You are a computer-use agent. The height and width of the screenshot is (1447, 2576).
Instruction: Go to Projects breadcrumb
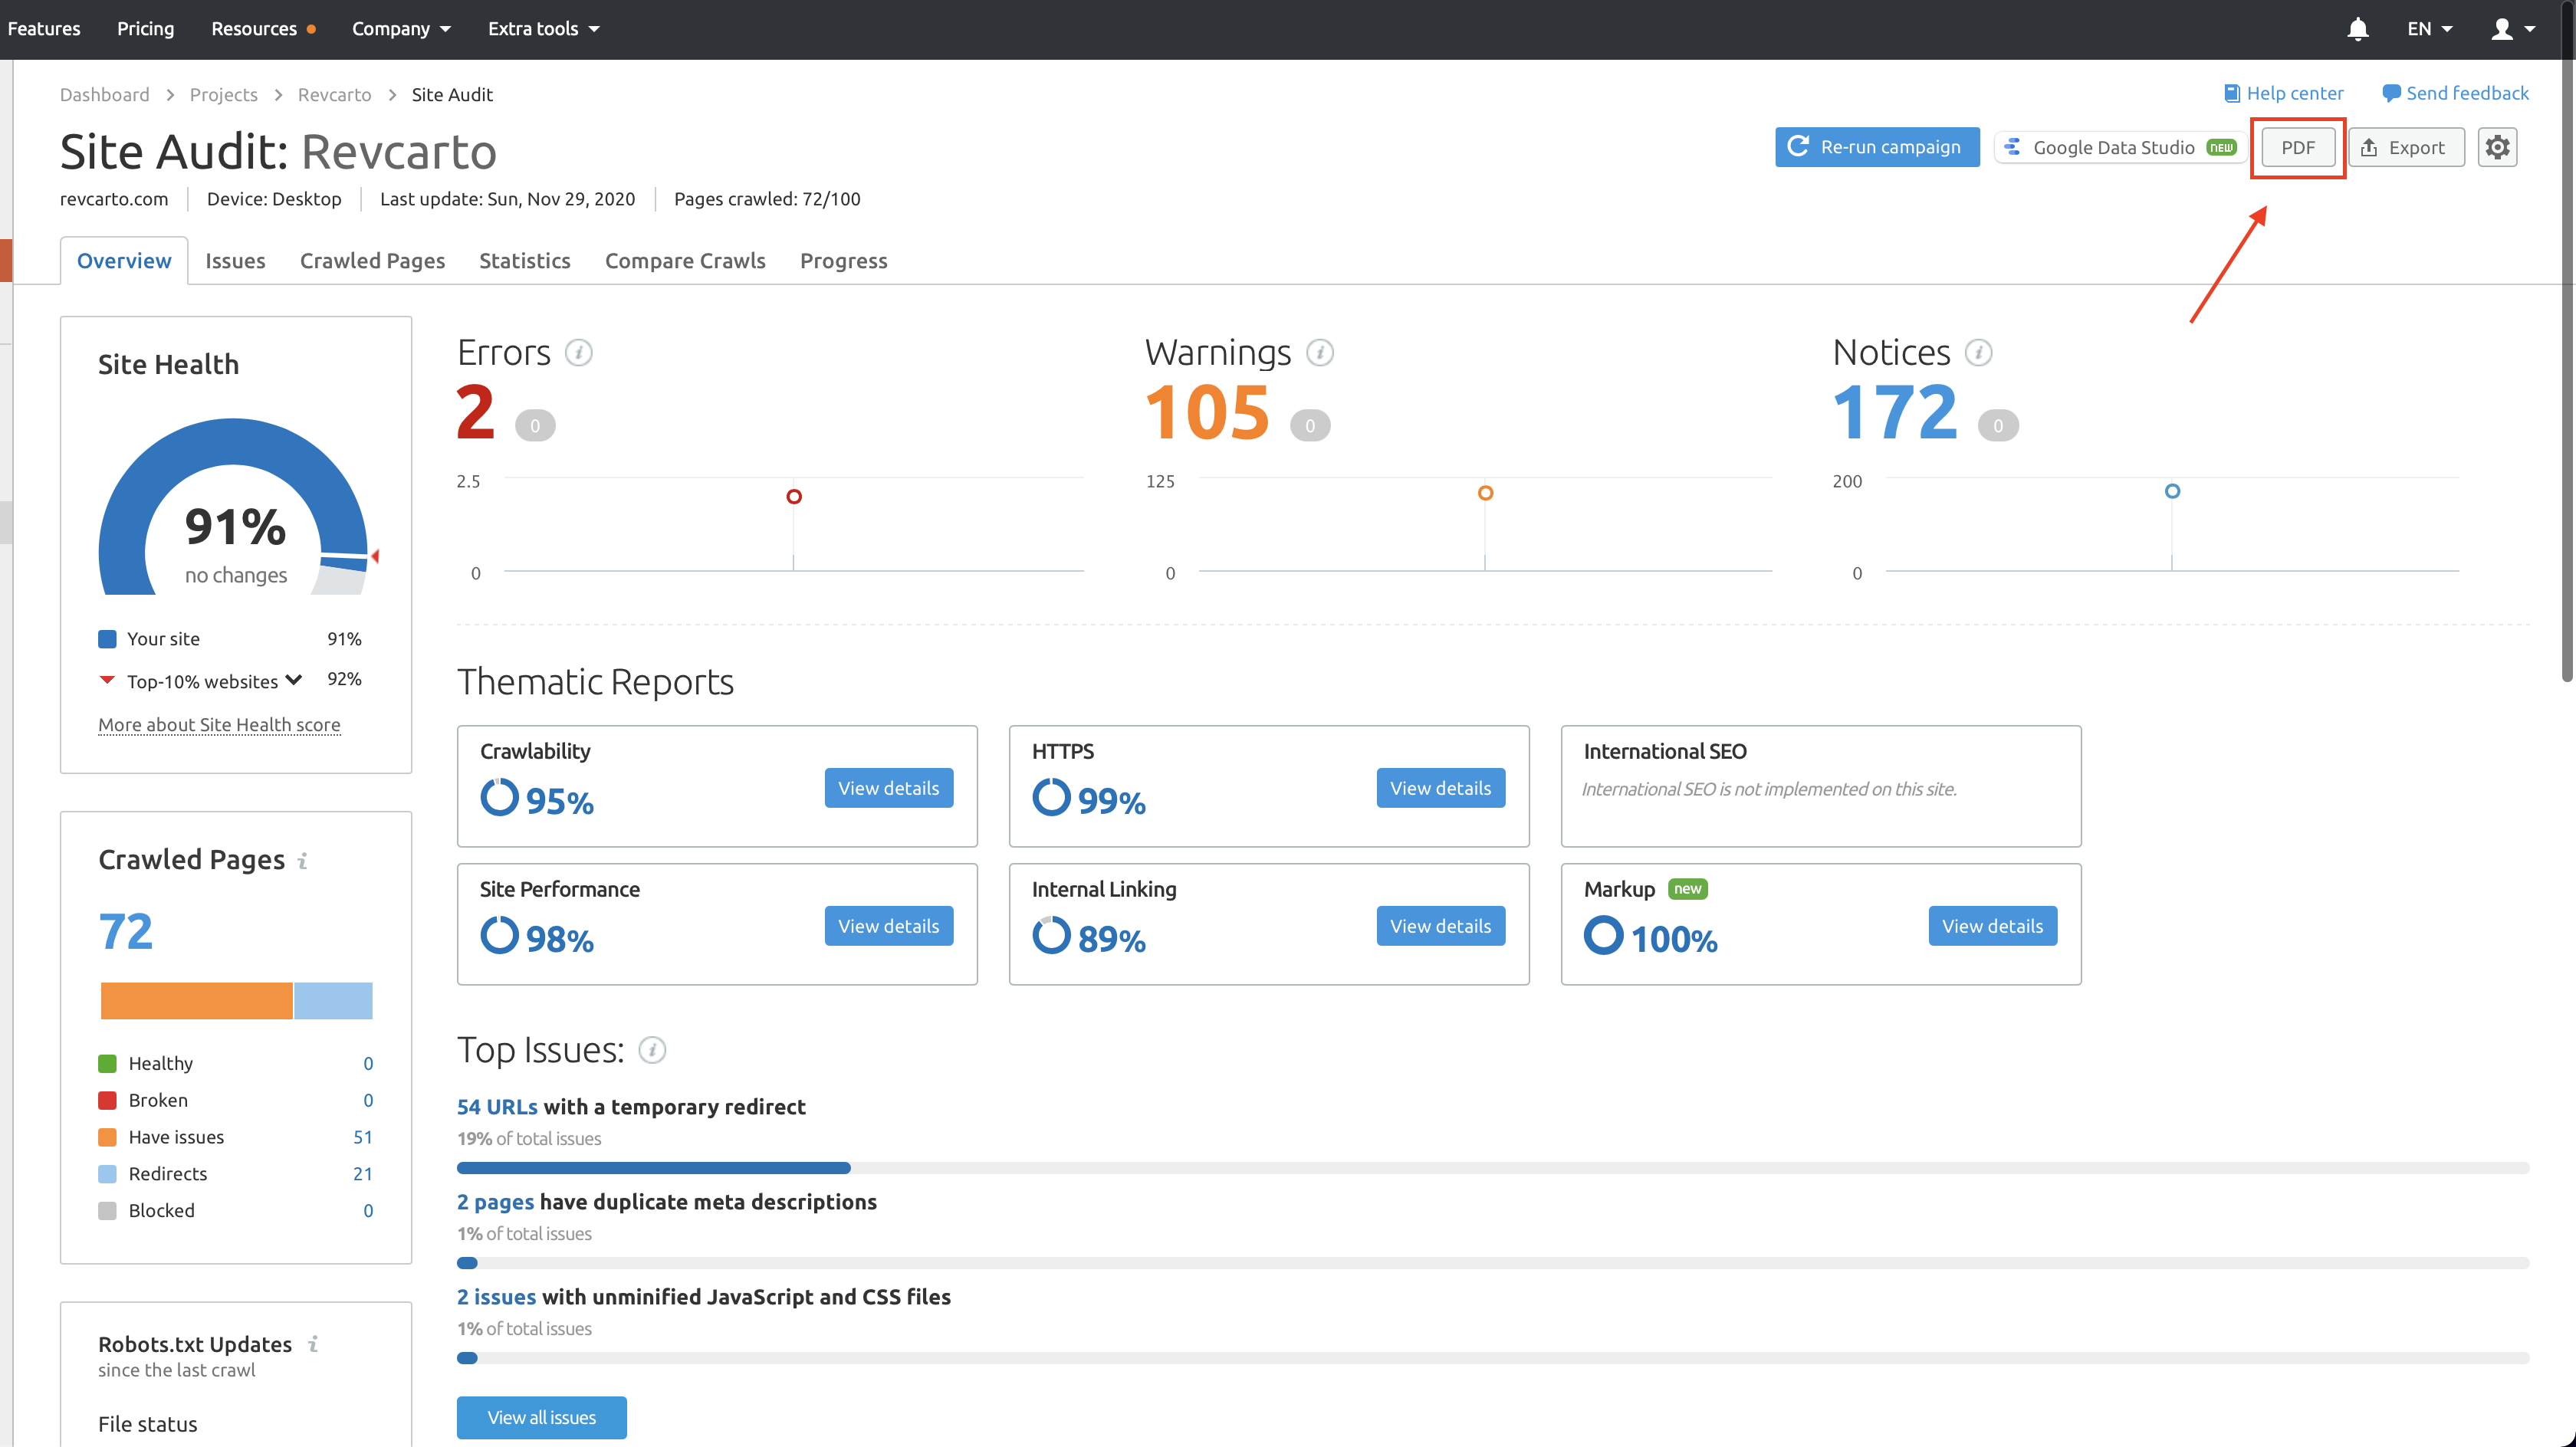click(x=223, y=94)
